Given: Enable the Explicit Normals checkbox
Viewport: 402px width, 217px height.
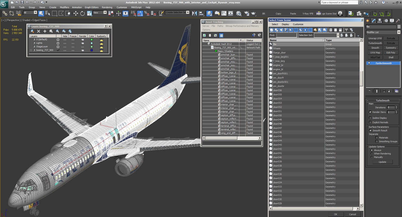Looking at the screenshot, I should [370, 122].
